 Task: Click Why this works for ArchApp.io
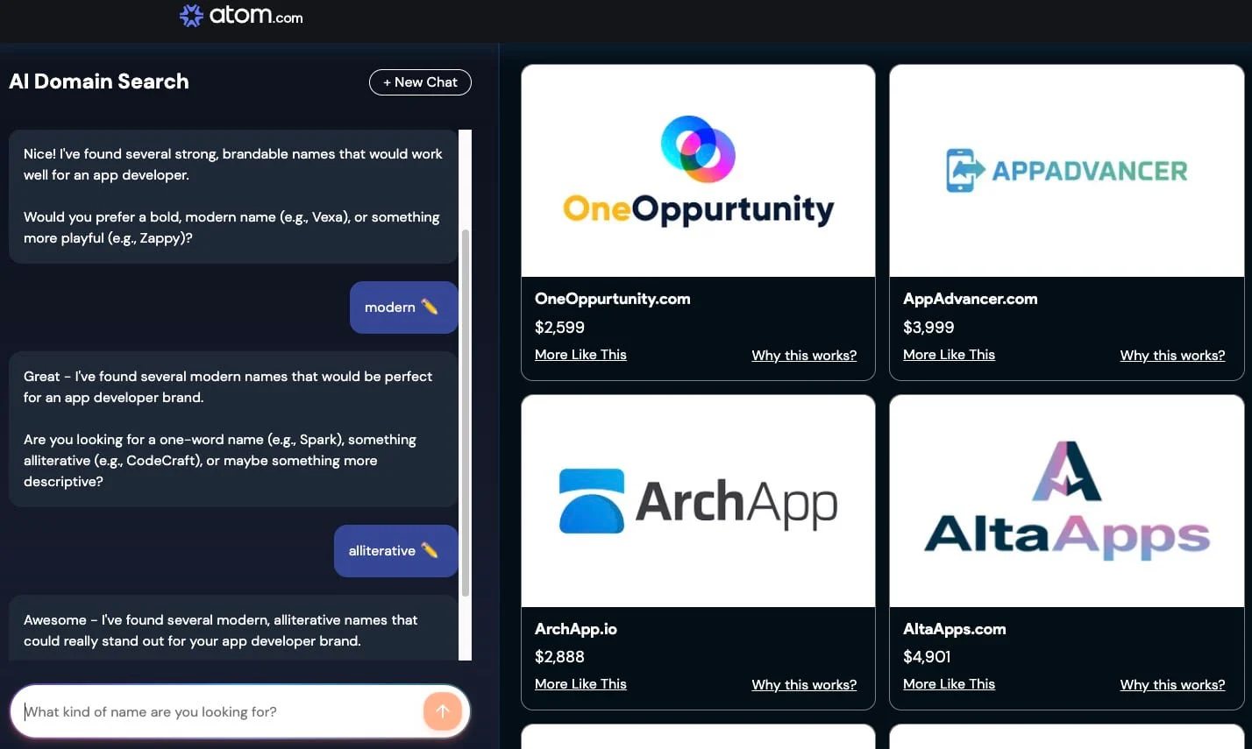pyautogui.click(x=804, y=685)
